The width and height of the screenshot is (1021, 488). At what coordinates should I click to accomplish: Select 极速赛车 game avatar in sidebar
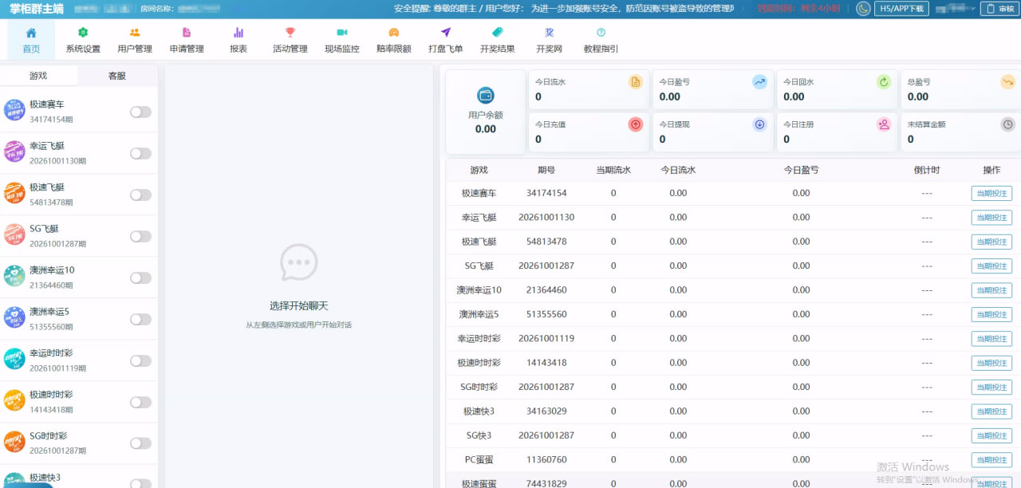coord(14,111)
